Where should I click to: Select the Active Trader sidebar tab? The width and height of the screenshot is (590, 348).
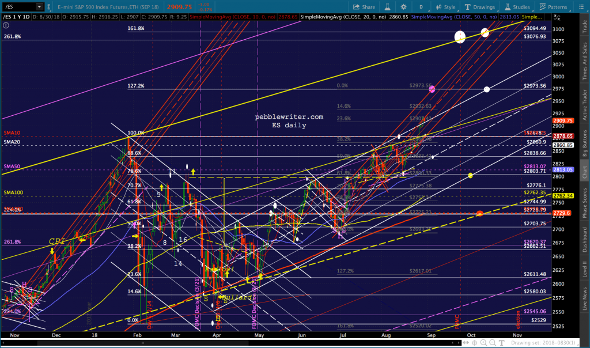pos(585,105)
